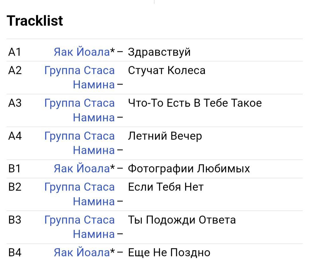Open Группа Стаса Намина link on track A2

click(x=80, y=70)
